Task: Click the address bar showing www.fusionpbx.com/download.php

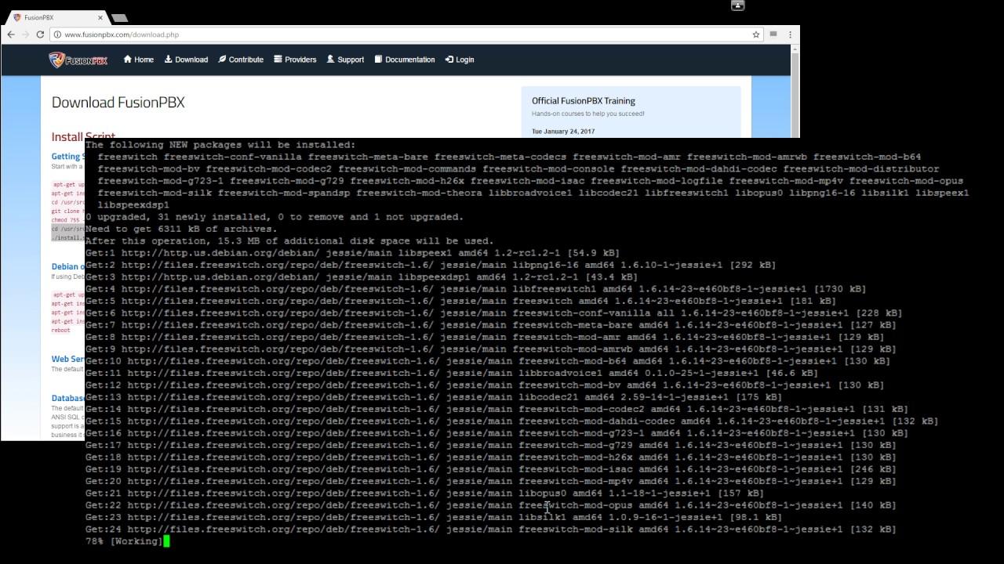Action: [x=404, y=34]
